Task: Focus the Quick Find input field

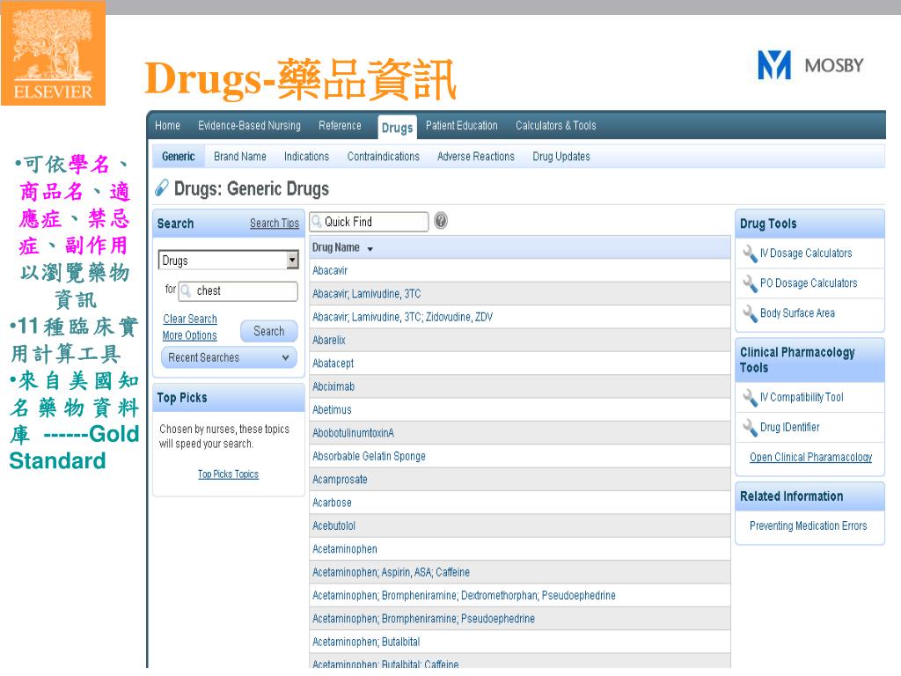Action: (x=369, y=221)
